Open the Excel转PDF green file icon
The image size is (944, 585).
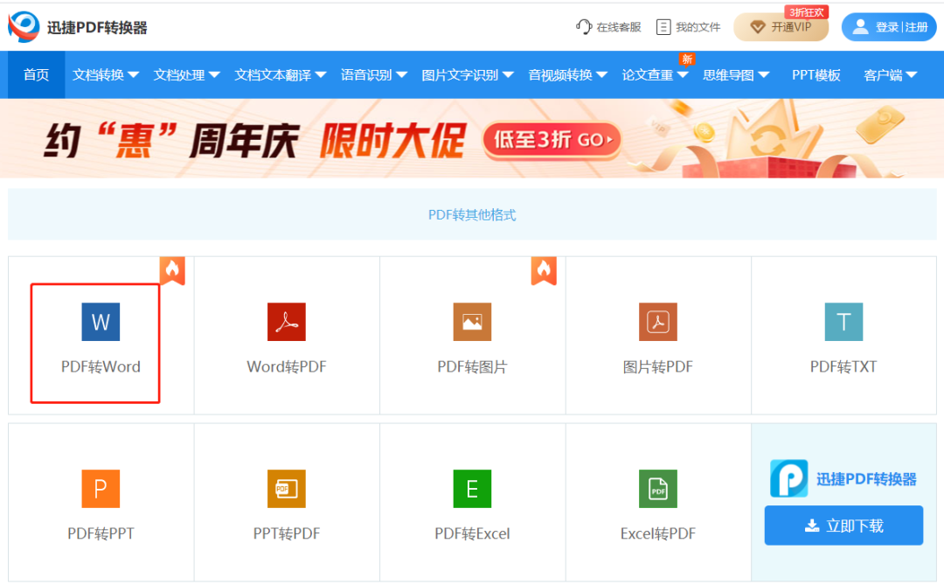658,489
